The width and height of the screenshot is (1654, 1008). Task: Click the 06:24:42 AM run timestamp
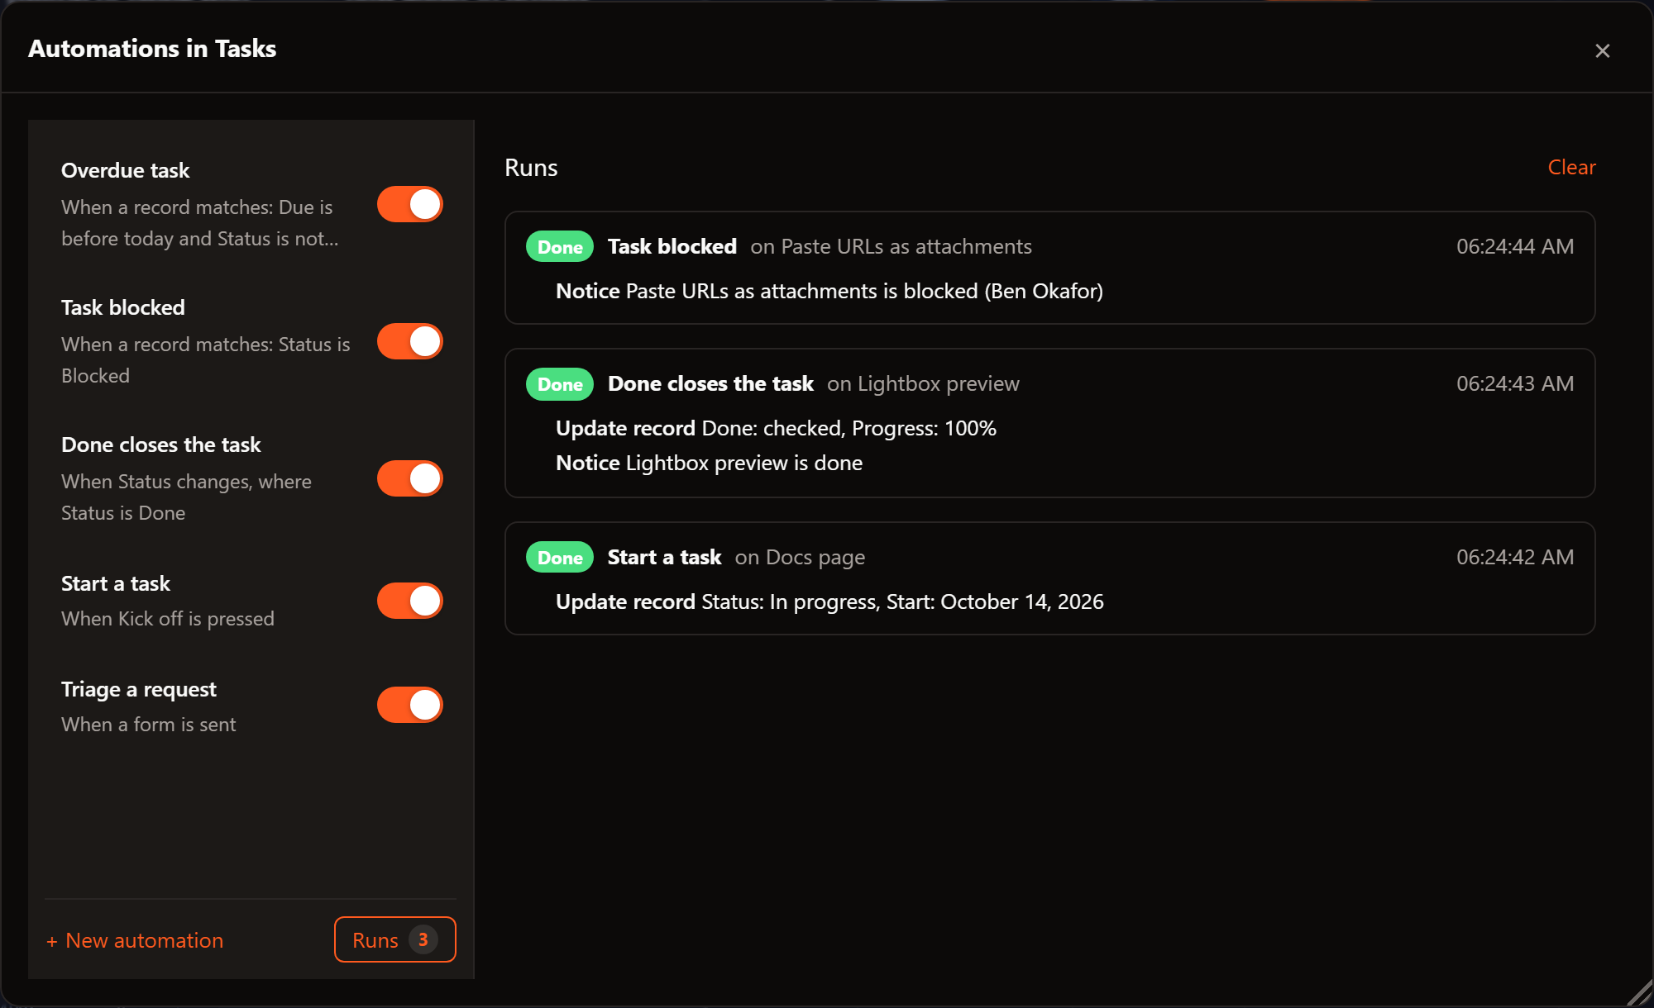(1515, 557)
